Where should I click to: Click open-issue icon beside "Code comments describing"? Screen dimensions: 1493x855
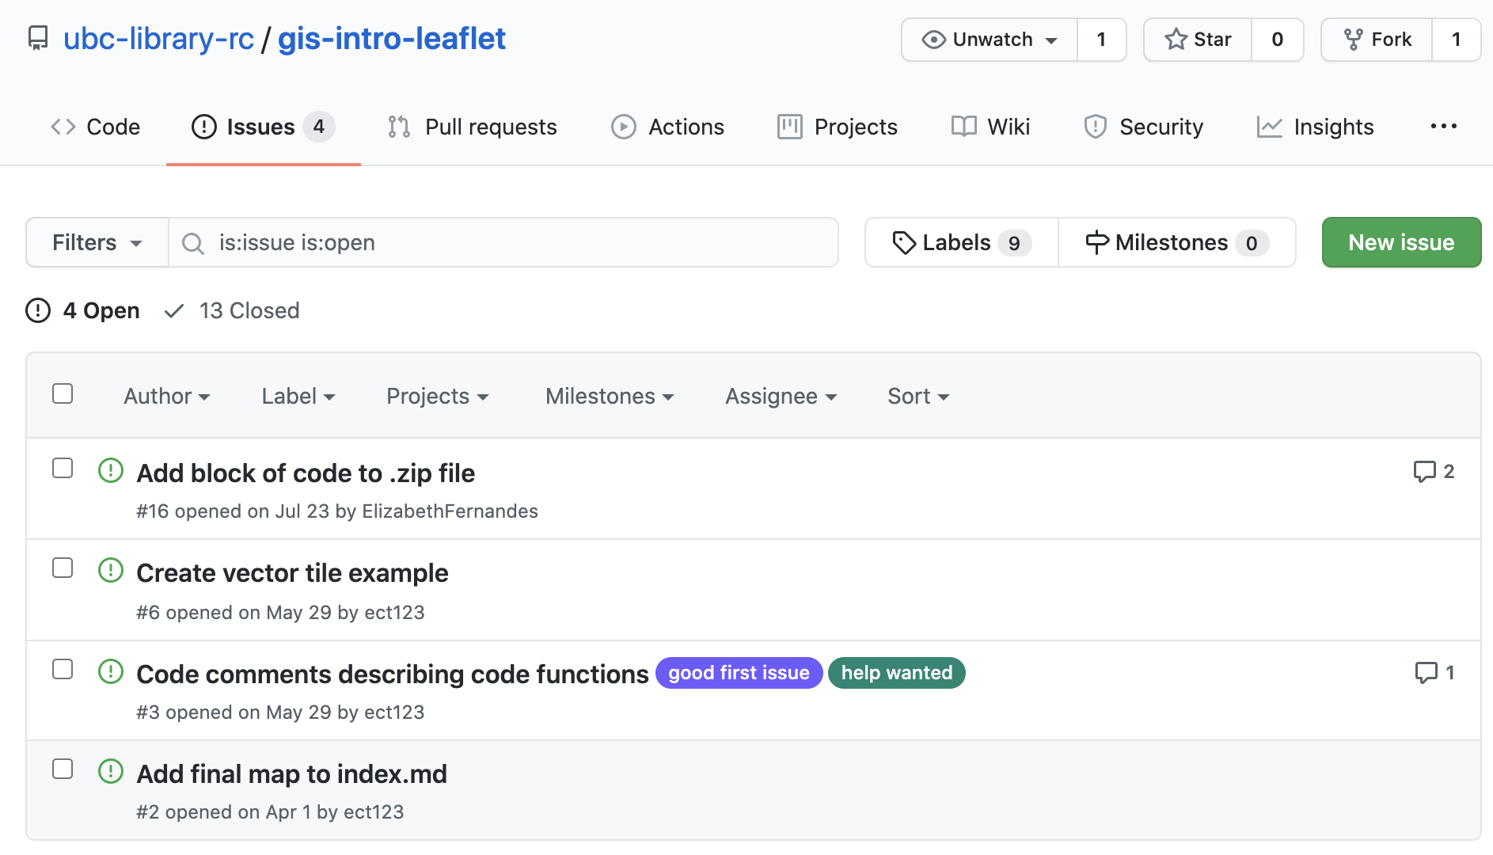[x=111, y=671]
